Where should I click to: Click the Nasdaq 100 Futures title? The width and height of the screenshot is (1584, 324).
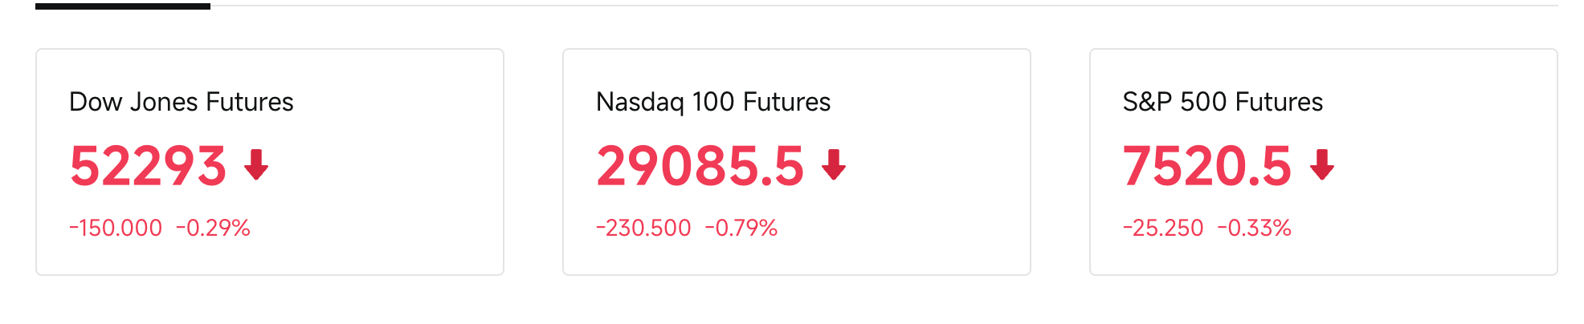(x=713, y=102)
